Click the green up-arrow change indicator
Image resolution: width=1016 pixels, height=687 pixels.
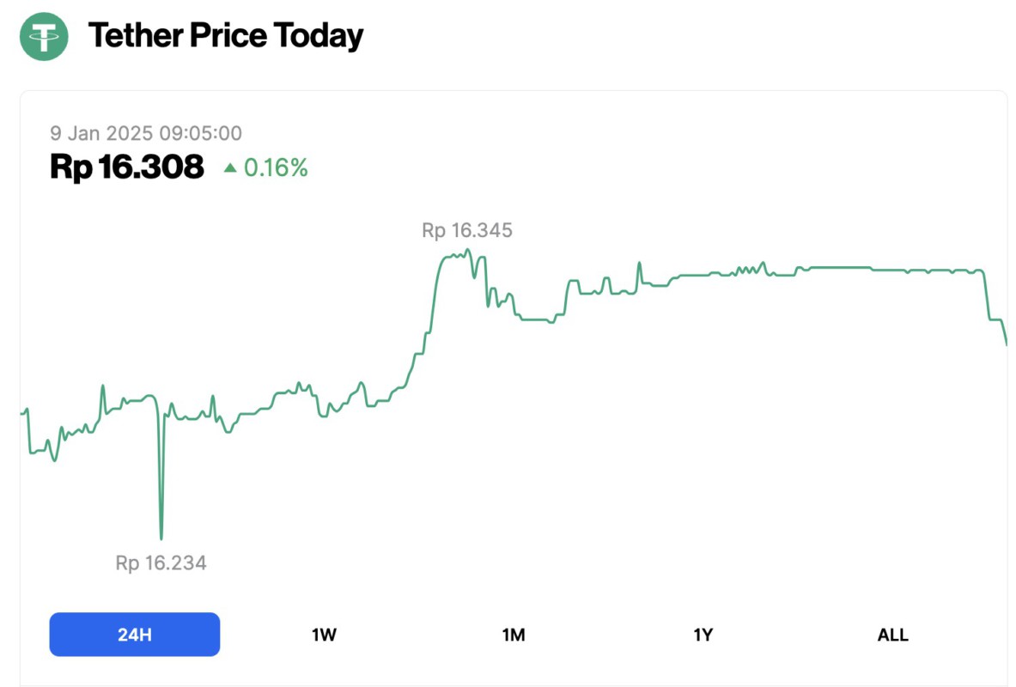pos(232,167)
